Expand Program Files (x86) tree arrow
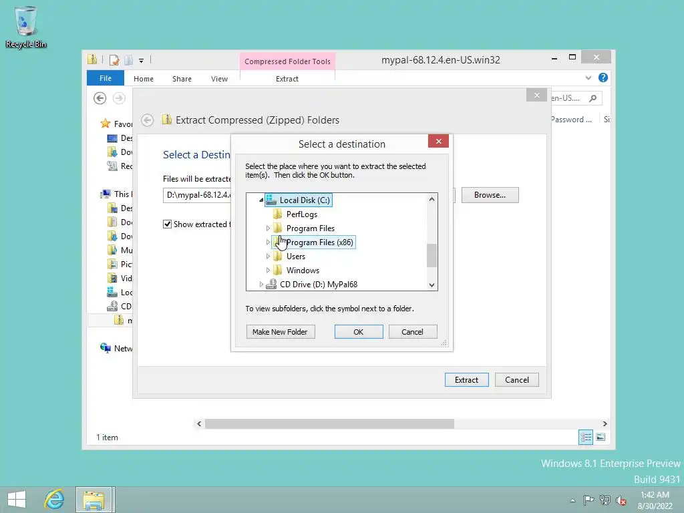The image size is (684, 513). click(x=268, y=242)
